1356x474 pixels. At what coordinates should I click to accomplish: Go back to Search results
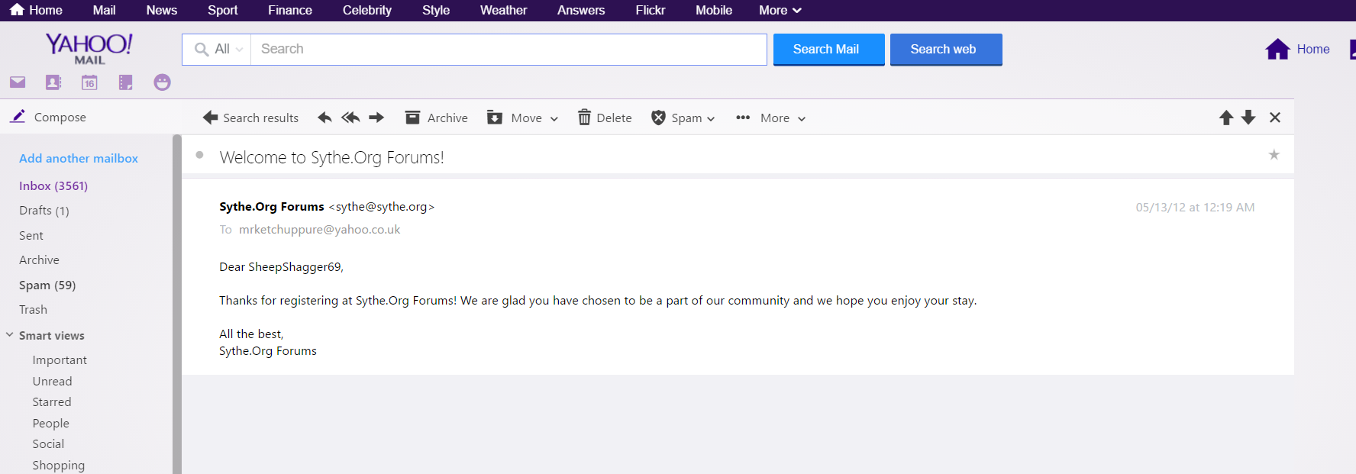point(250,118)
